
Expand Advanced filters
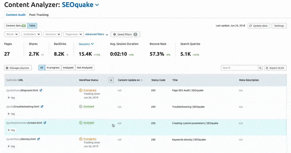(x=96, y=34)
